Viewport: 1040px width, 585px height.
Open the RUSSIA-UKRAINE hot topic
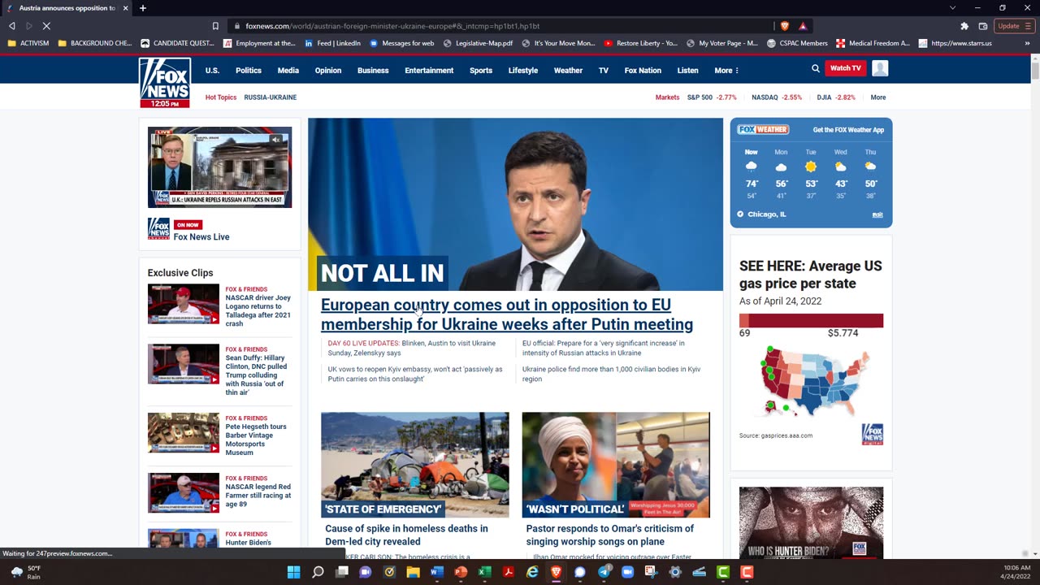[271, 97]
